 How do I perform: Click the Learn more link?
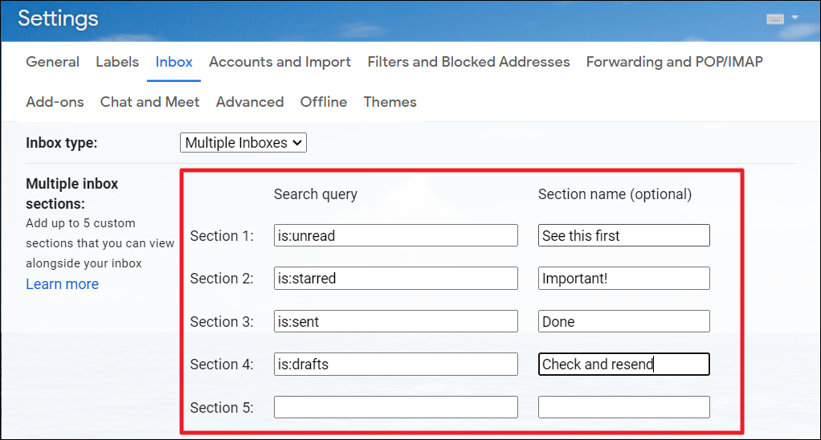coord(63,284)
